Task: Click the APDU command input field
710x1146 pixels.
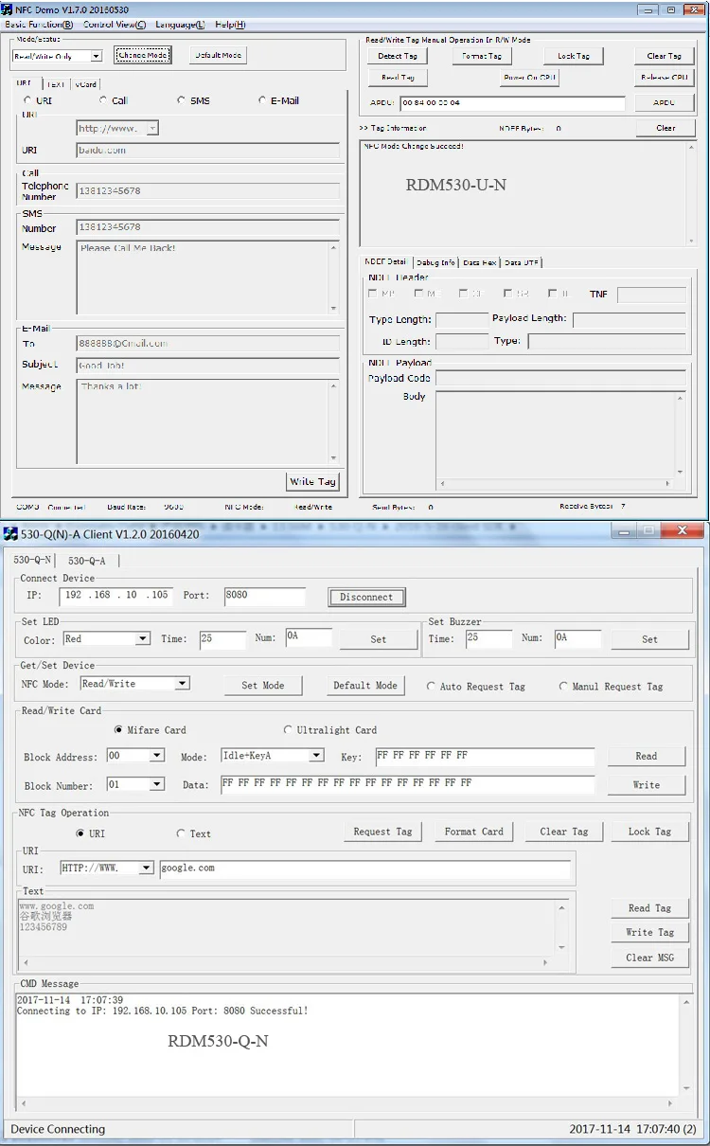Action: (x=512, y=102)
